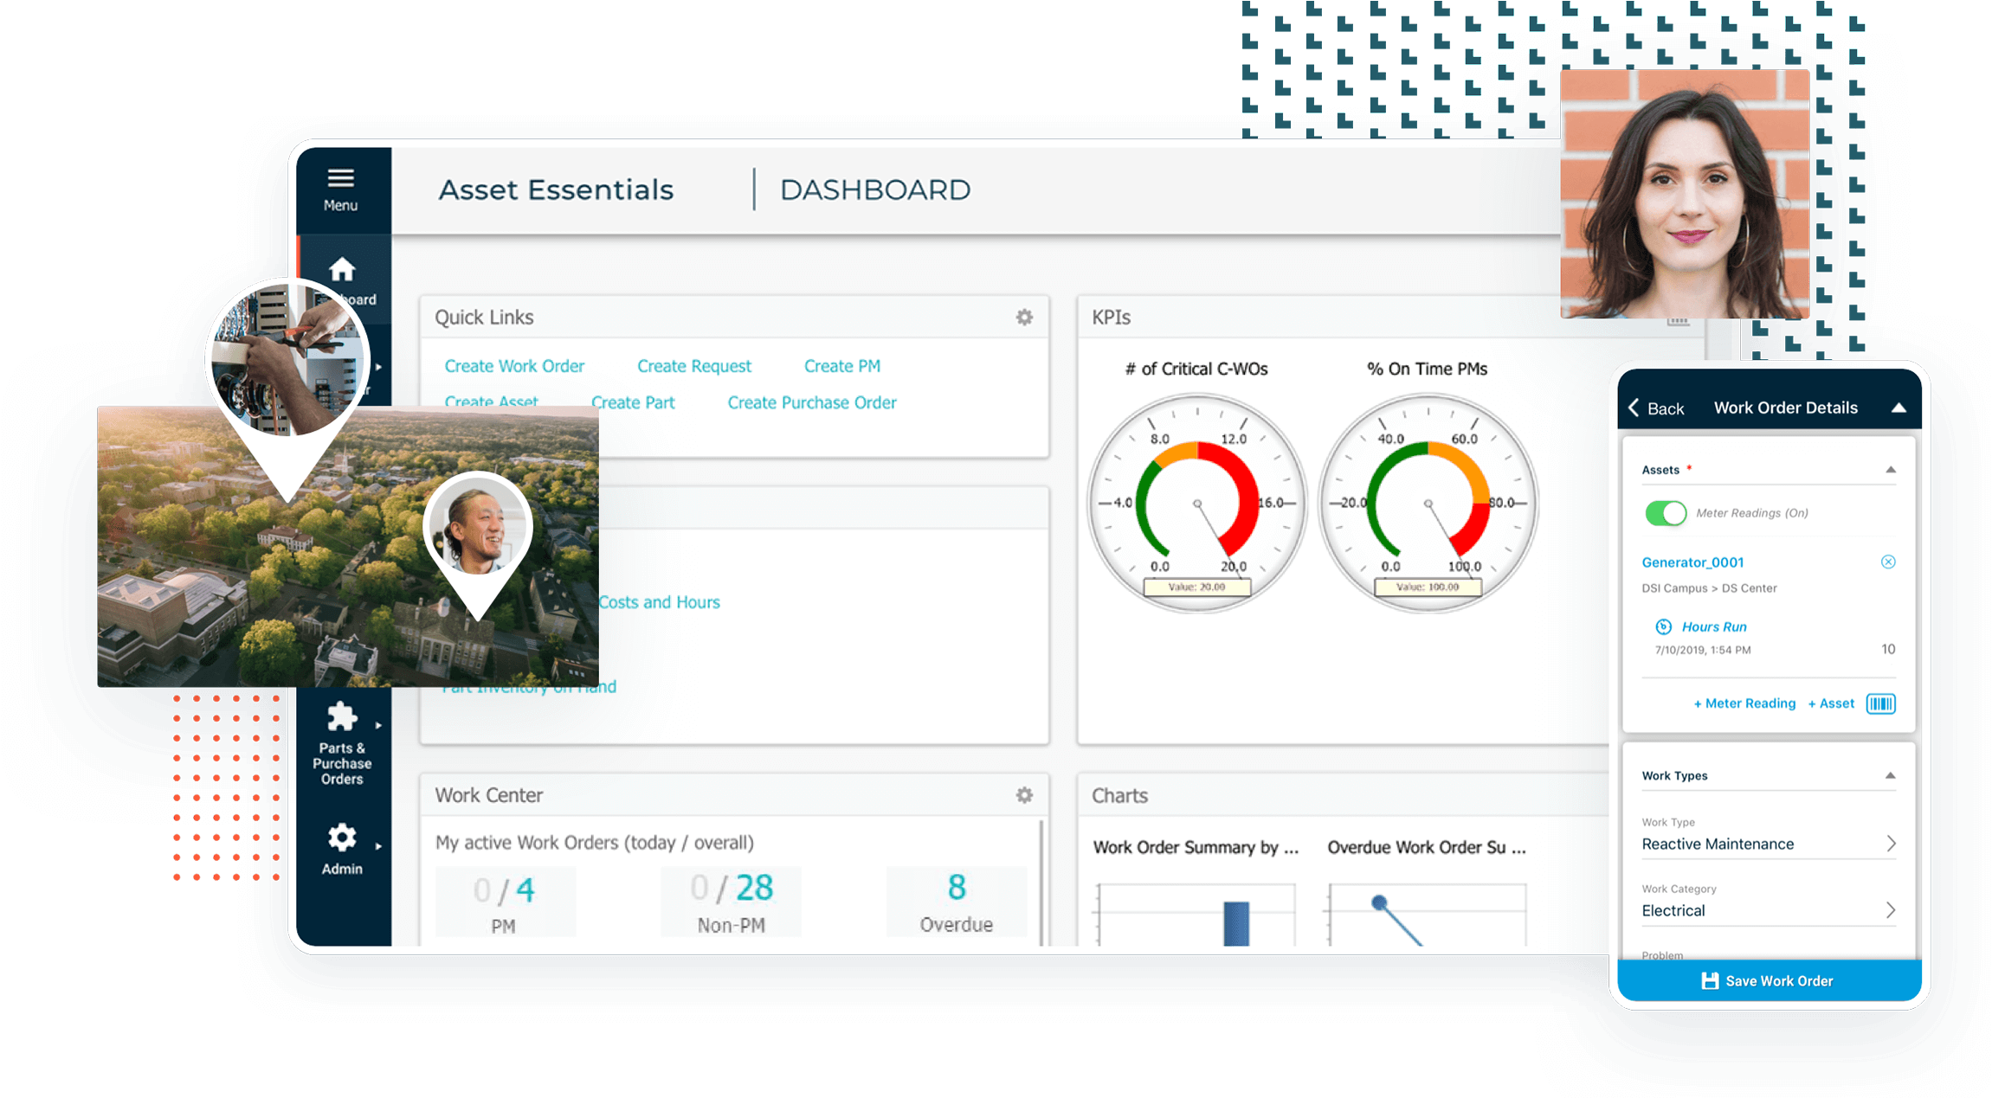Screen dimensions: 1992x1098
Task: Open the Admin gear icon
Action: [x=342, y=837]
